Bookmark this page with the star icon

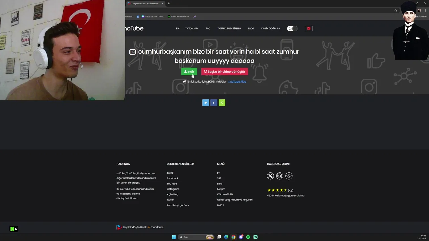click(396, 10)
